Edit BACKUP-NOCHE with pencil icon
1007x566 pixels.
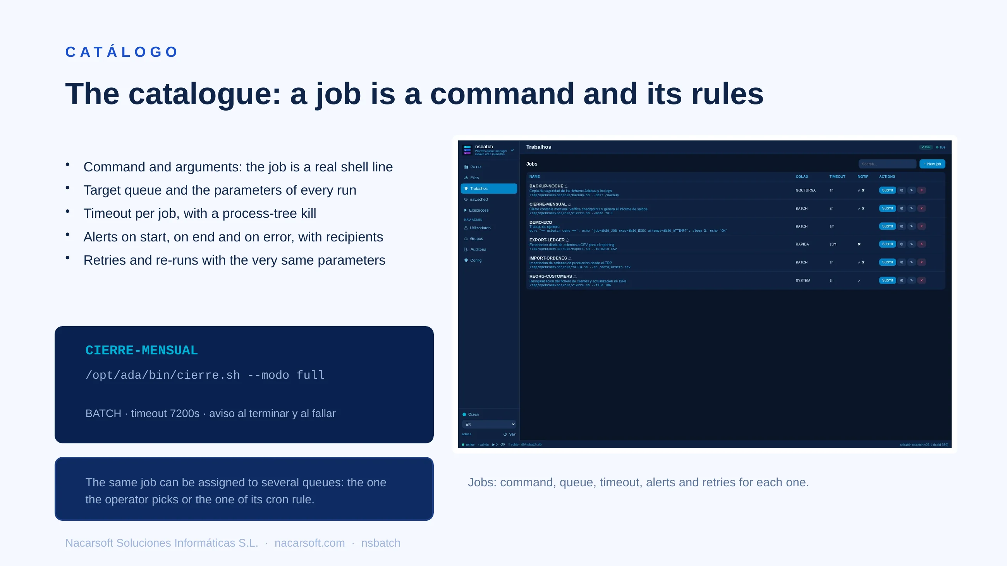point(911,190)
